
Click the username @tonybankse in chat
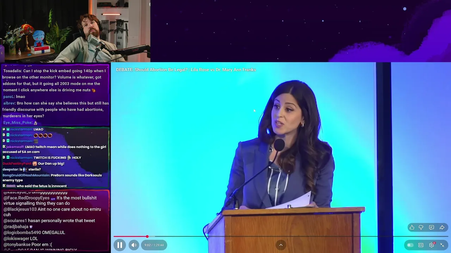pos(17,245)
